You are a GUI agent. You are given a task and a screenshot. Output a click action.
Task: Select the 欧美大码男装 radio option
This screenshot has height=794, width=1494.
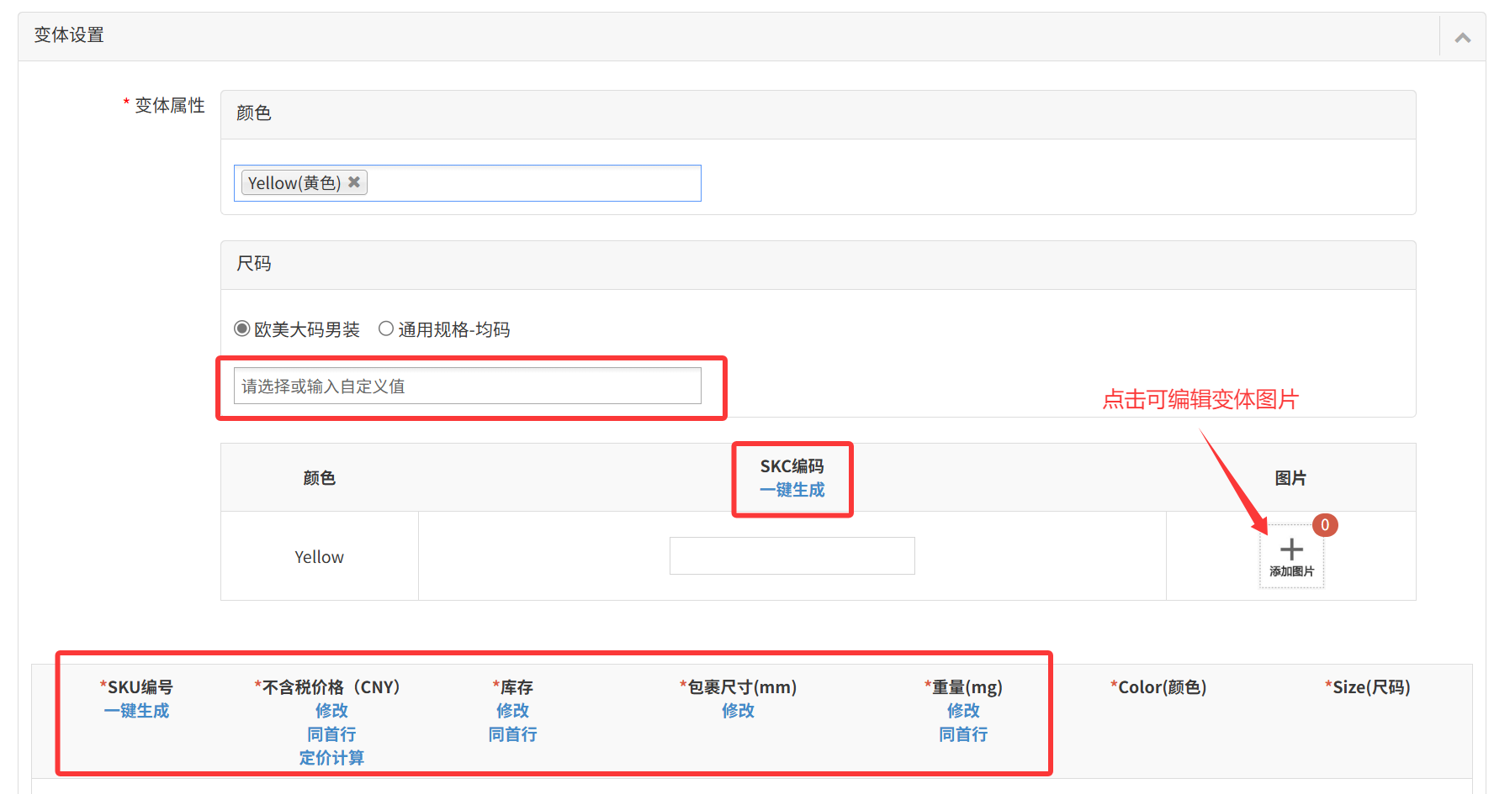pyautogui.click(x=242, y=329)
